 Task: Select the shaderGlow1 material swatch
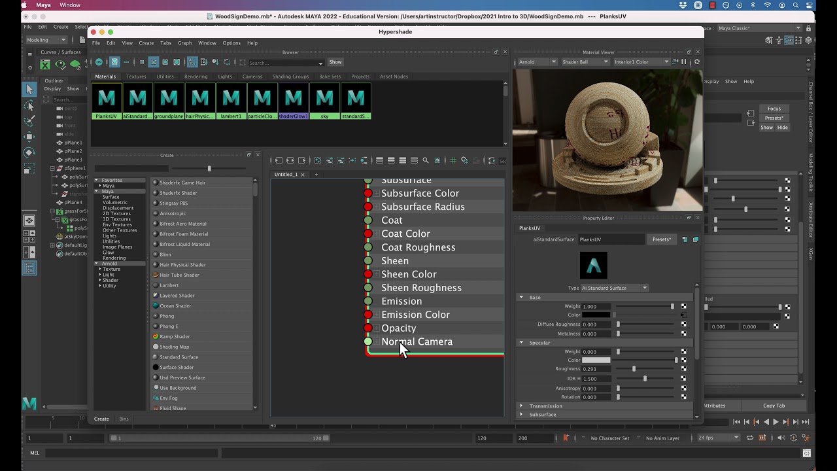pos(293,101)
